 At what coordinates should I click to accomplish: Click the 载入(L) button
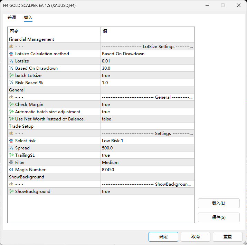click(219, 203)
